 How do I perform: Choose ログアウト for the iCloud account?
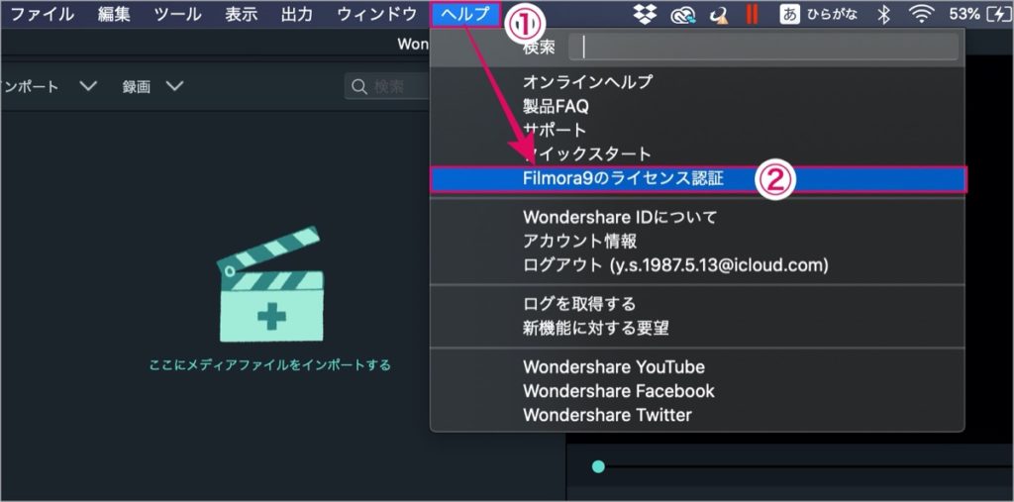tap(698, 265)
